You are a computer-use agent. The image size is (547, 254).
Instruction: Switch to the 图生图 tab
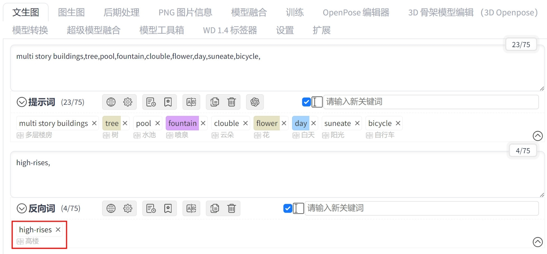click(71, 12)
